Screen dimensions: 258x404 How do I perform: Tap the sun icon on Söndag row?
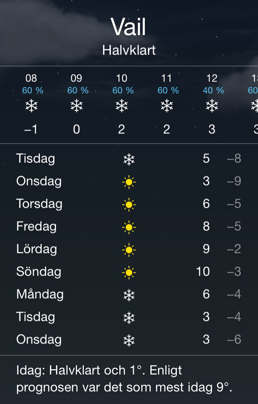coord(129,273)
